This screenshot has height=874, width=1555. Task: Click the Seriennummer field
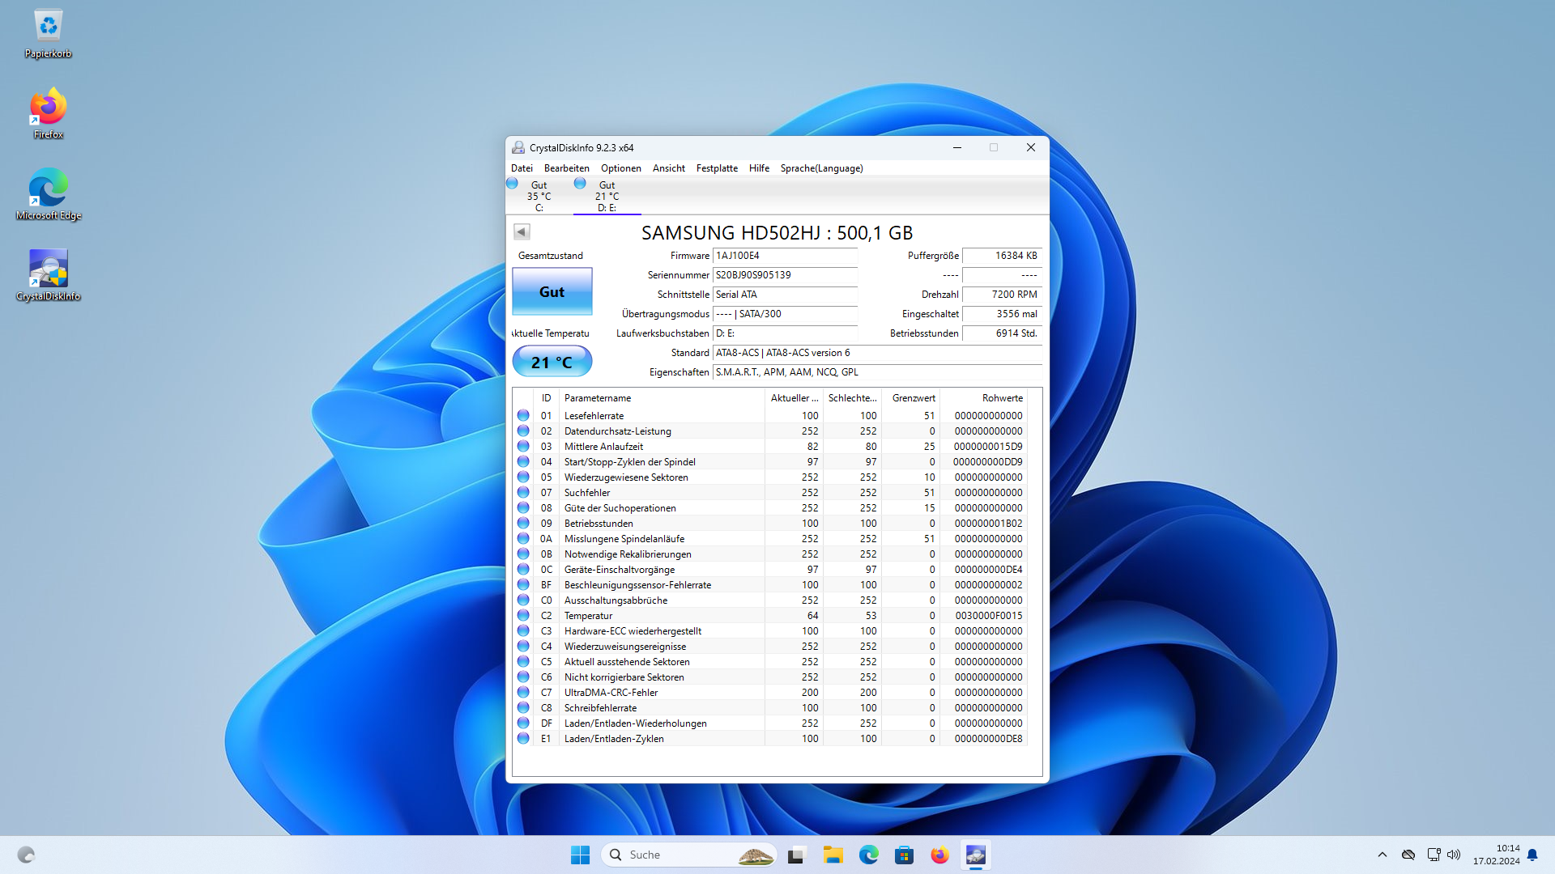(x=784, y=275)
